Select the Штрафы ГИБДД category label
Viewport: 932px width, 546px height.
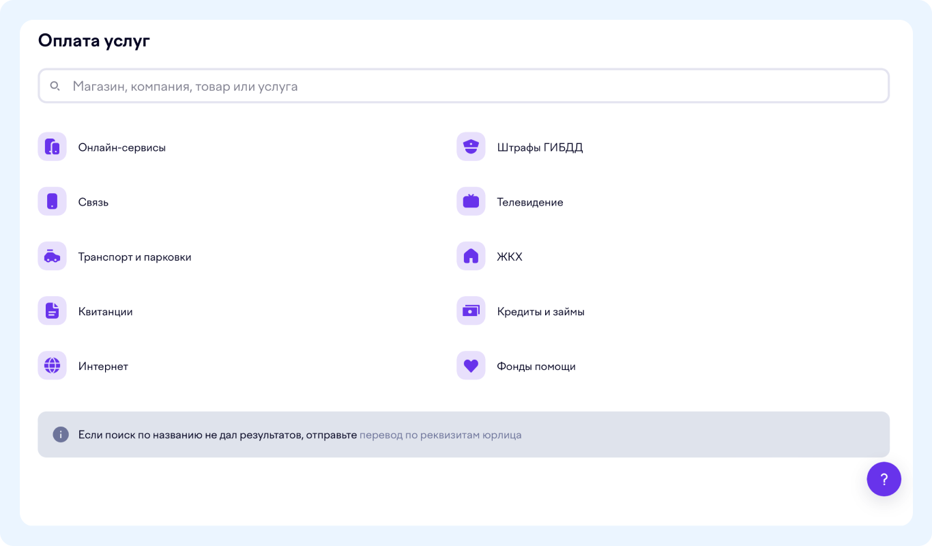coord(540,147)
